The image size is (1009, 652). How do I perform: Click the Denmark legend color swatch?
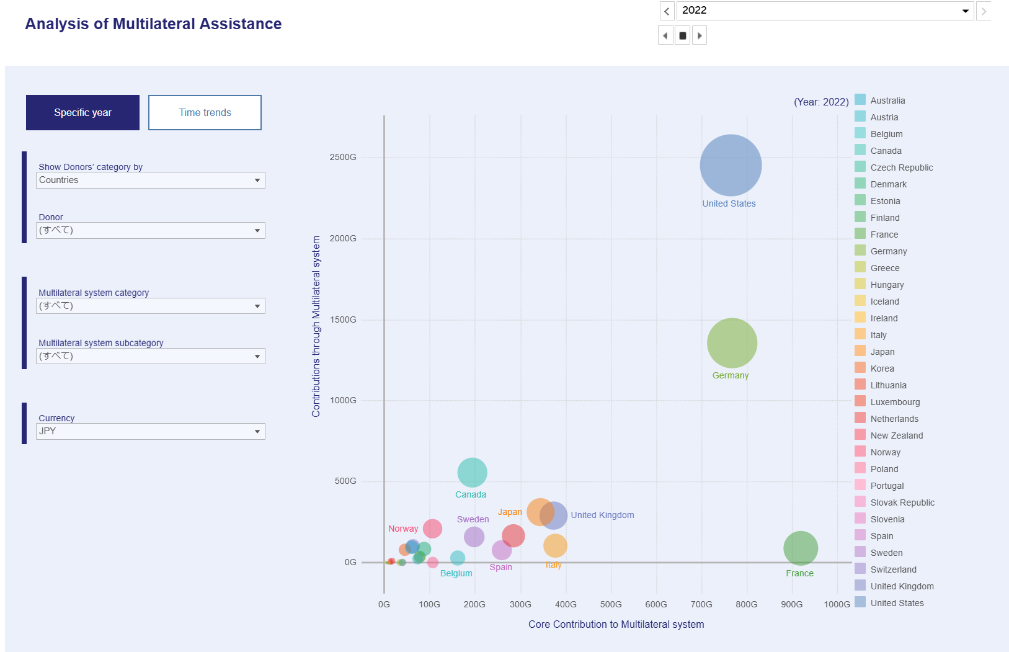(x=860, y=183)
